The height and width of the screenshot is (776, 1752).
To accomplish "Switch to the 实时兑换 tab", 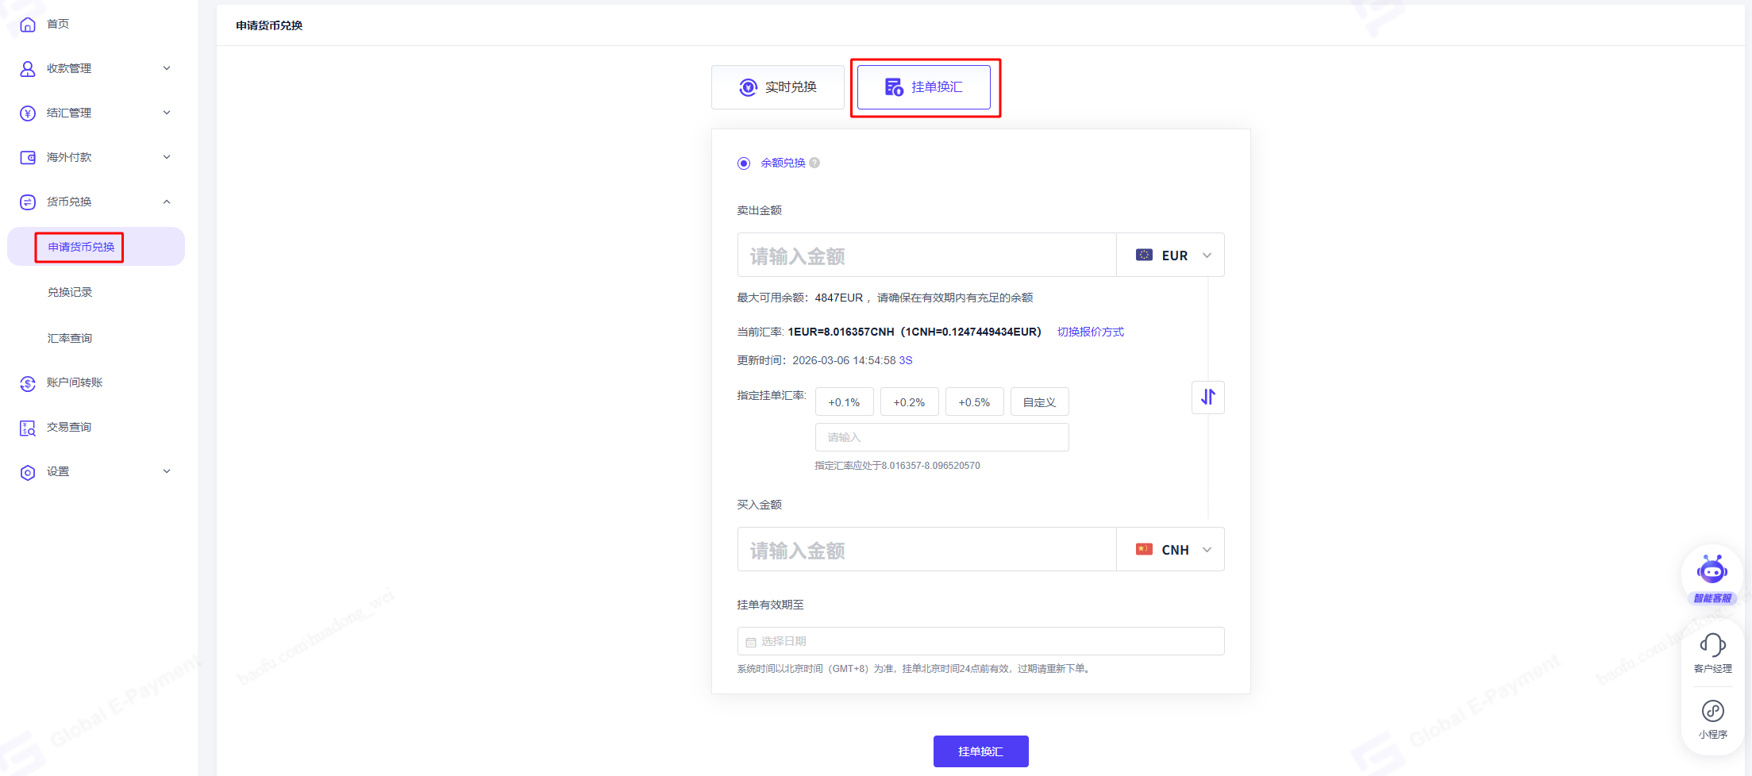I will 777,87.
